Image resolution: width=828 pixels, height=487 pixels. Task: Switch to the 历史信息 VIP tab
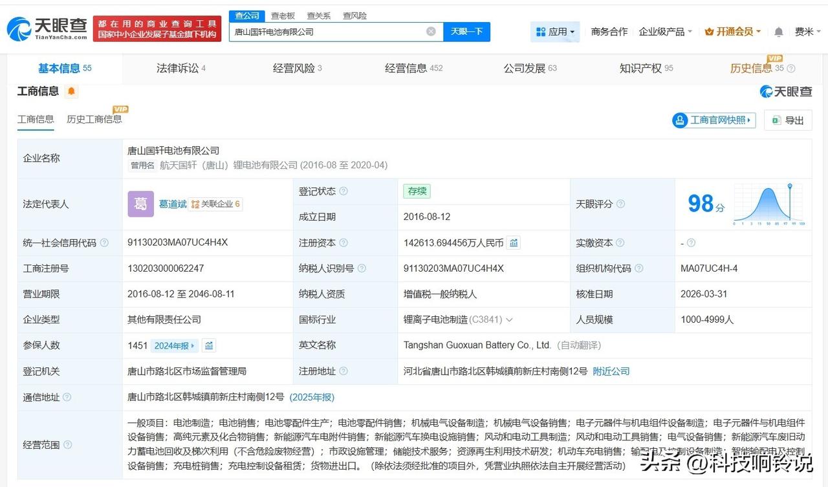757,69
